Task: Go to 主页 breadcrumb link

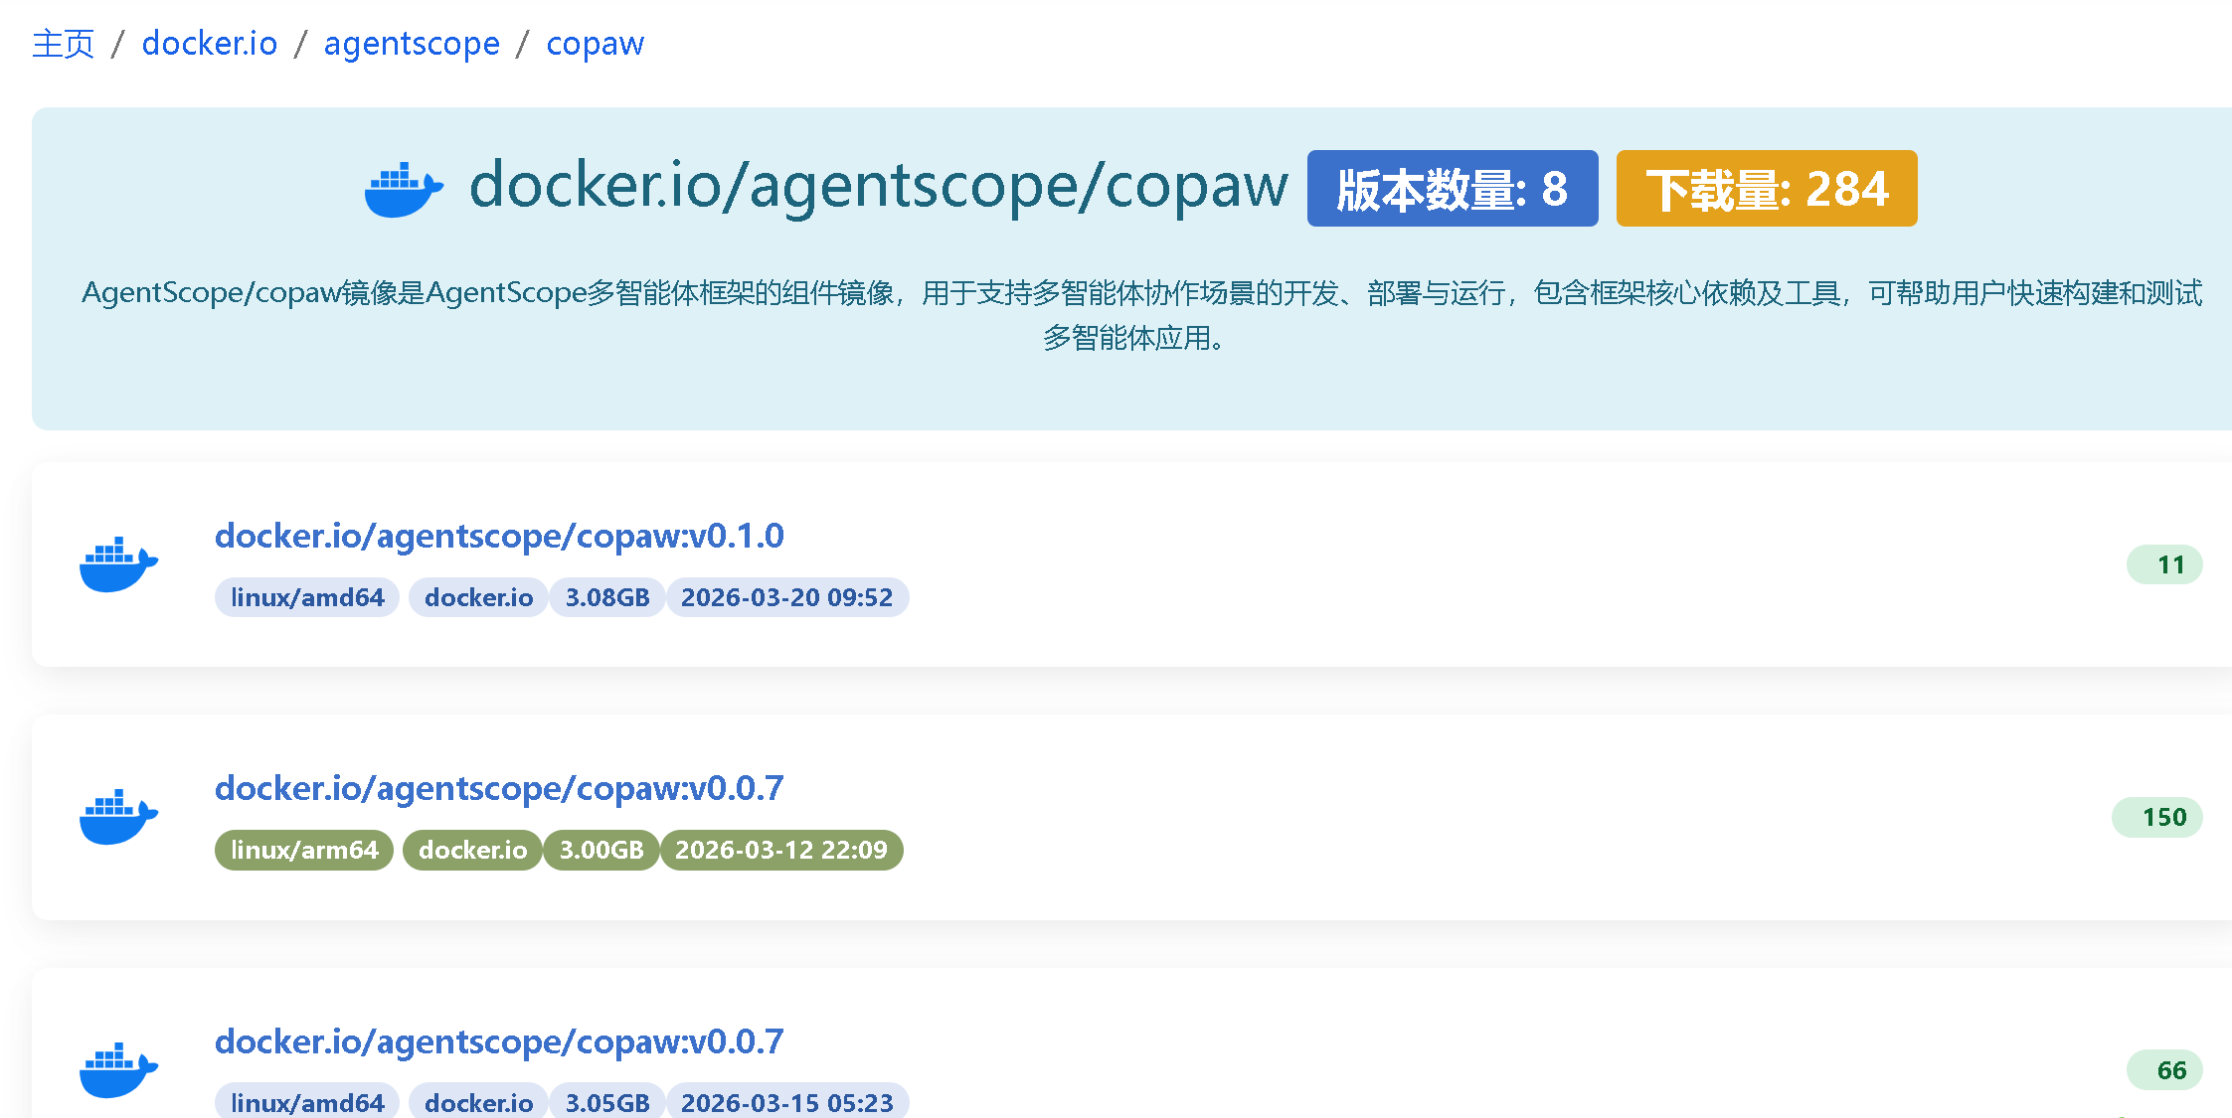Action: pyautogui.click(x=63, y=44)
